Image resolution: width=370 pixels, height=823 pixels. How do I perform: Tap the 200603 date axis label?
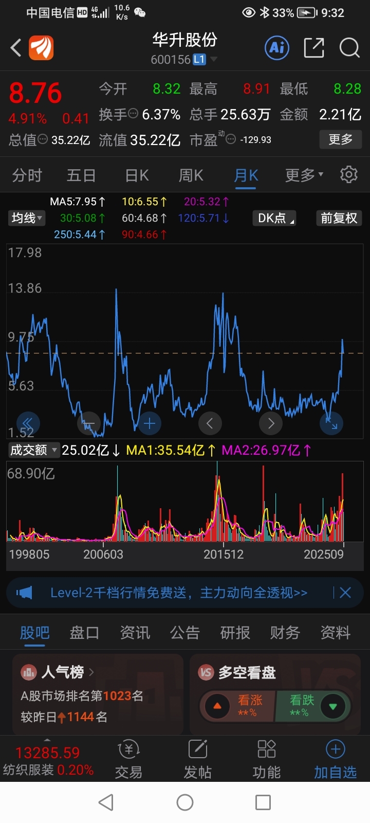[103, 554]
